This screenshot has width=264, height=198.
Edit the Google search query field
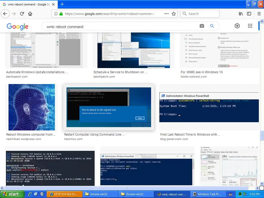(x=121, y=27)
